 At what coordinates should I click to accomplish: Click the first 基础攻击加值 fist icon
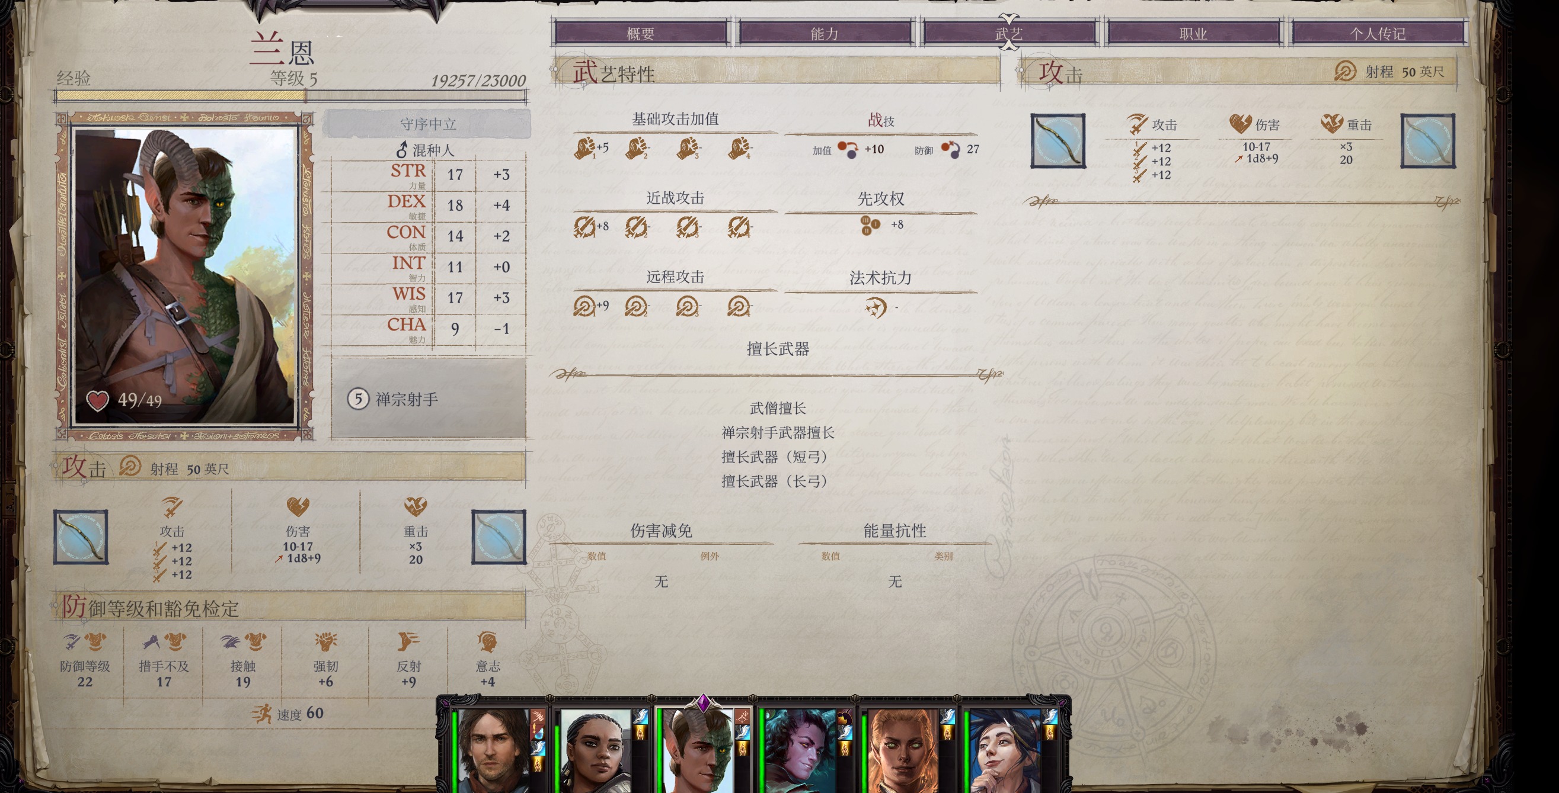tap(584, 147)
